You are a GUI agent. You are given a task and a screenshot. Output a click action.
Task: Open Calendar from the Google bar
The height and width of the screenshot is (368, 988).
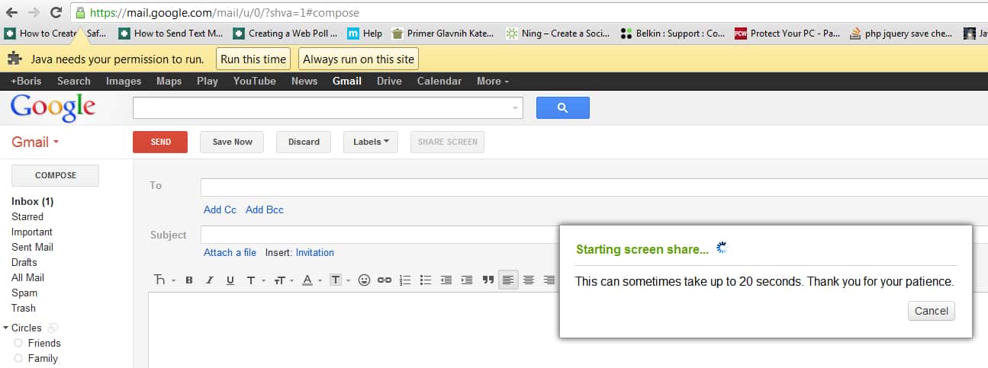click(439, 81)
